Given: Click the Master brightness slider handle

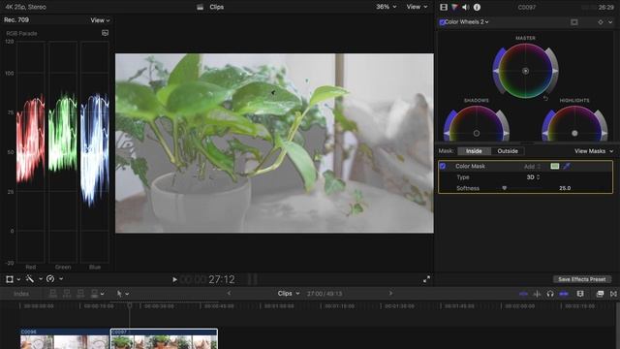Looking at the screenshot, I should coord(555,71).
